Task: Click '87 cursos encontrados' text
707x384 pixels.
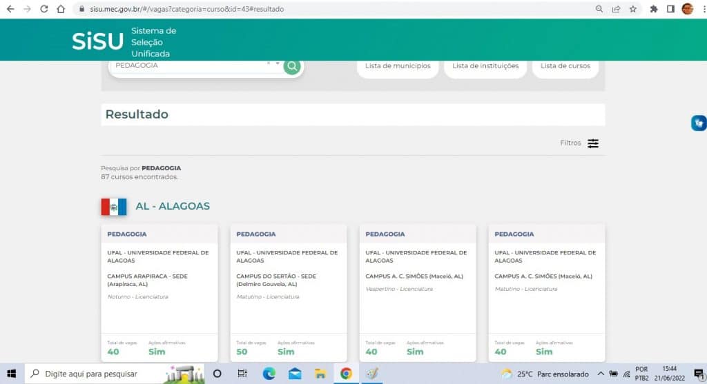Action: [139, 177]
